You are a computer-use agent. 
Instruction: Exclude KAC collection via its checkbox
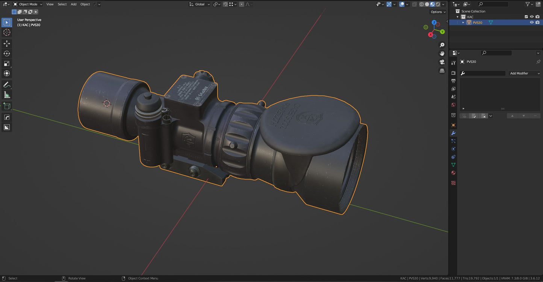526,16
